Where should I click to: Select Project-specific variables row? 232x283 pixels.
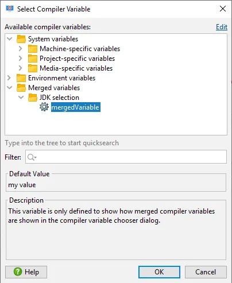tap(77, 59)
